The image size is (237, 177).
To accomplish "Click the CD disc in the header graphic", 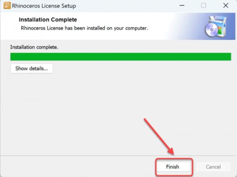I will click(211, 30).
